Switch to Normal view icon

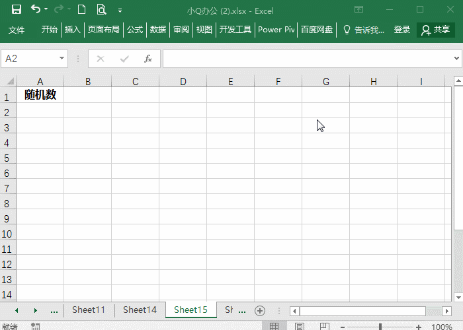[x=274, y=326]
